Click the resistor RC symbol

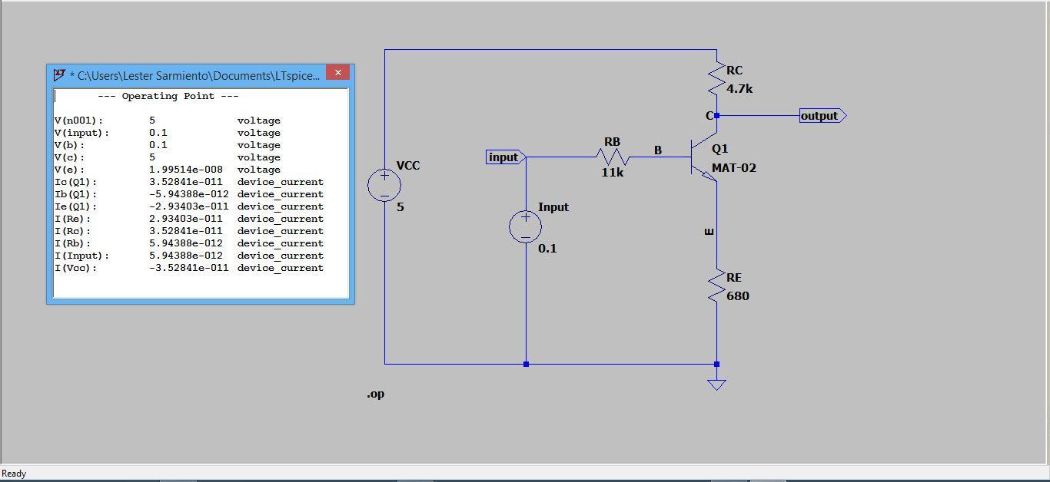click(716, 78)
